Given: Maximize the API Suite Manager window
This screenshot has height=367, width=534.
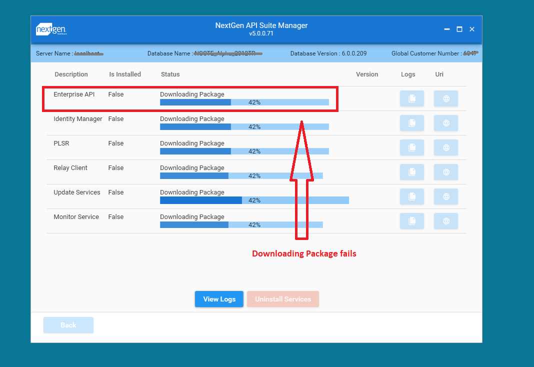Looking at the screenshot, I should (459, 29).
